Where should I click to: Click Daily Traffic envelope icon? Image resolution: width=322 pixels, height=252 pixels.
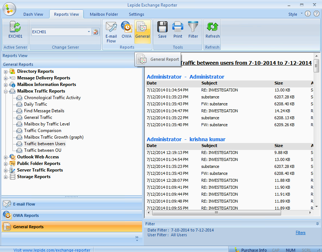pos(19,104)
